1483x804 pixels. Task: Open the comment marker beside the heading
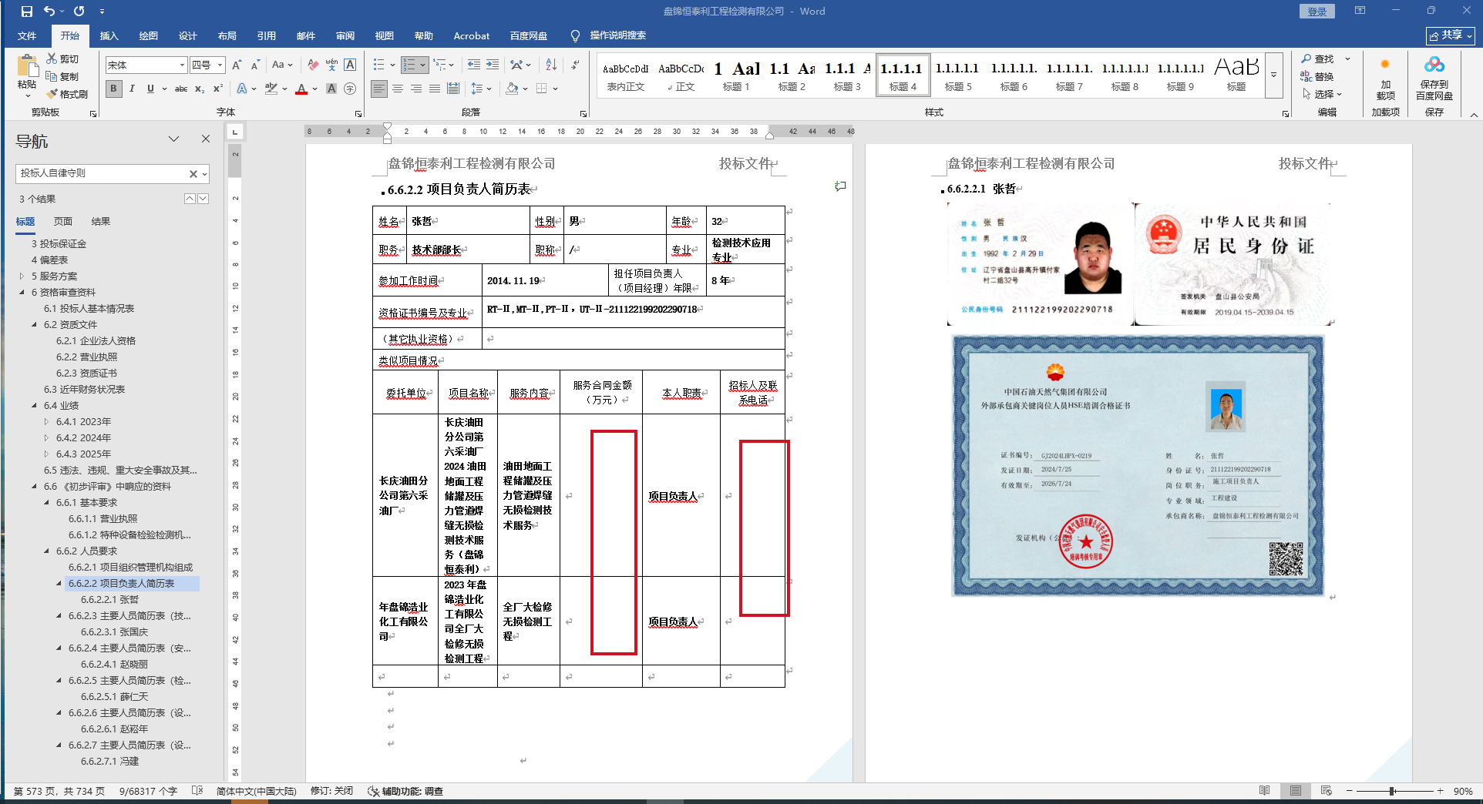point(840,186)
